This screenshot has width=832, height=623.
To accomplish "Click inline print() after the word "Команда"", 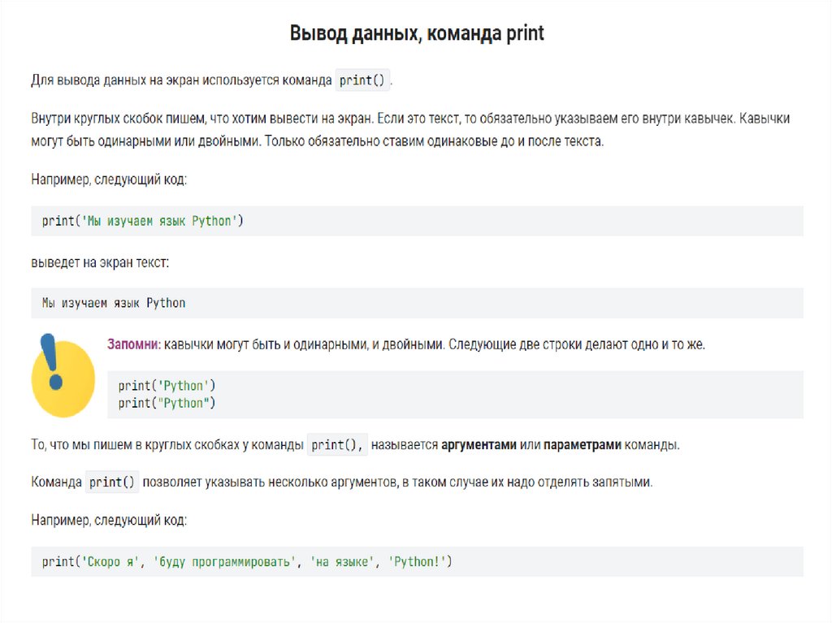I will (112, 482).
